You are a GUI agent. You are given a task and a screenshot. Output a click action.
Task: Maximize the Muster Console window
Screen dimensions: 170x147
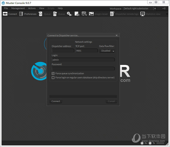[x=156, y=2]
